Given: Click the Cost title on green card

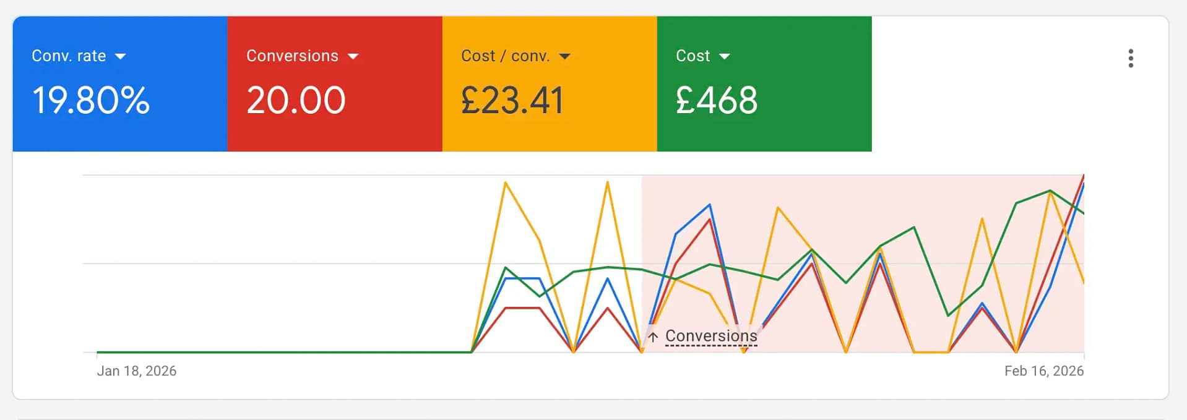Looking at the screenshot, I should click(693, 56).
